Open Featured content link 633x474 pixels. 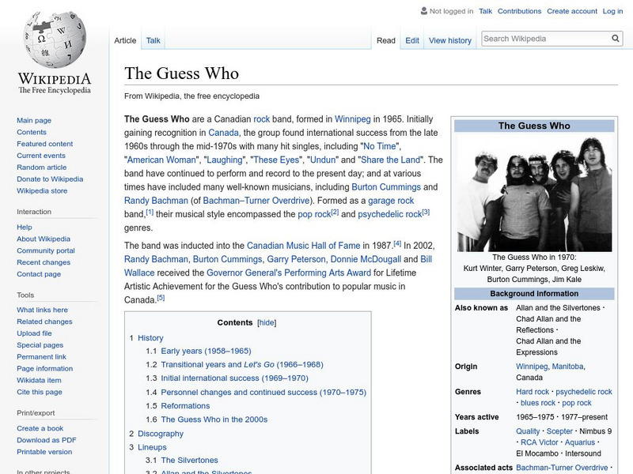tap(45, 144)
